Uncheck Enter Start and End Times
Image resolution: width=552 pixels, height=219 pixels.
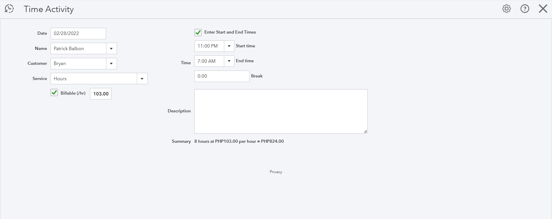(198, 32)
